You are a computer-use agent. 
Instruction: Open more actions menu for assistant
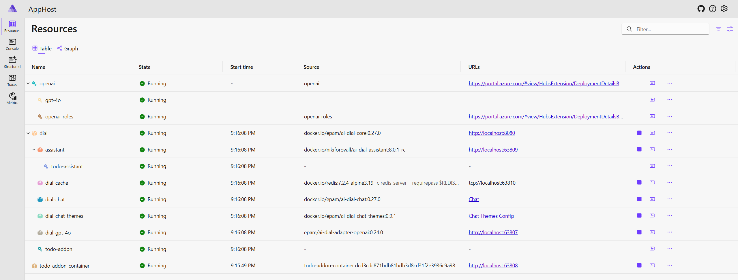click(x=670, y=149)
